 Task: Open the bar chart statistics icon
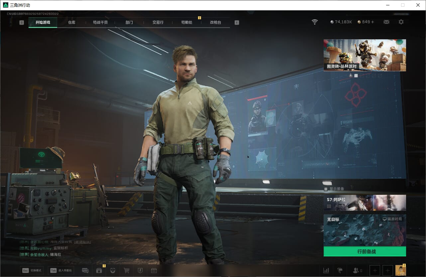tap(326, 271)
